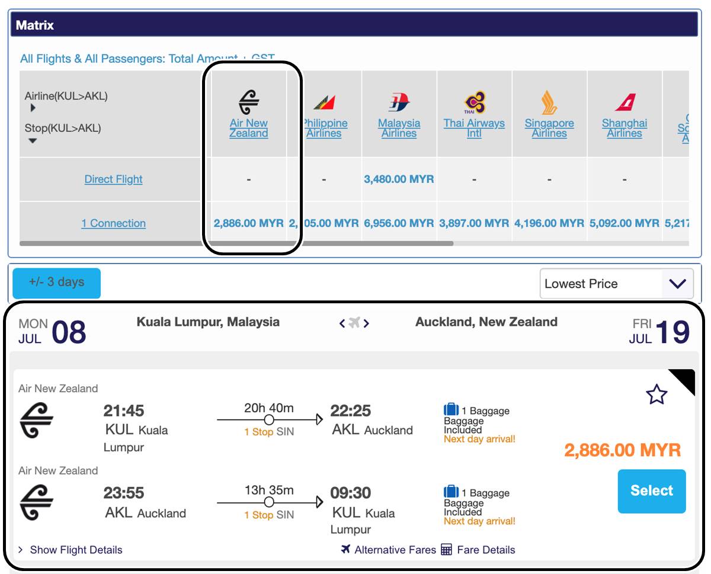The height and width of the screenshot is (574, 711).
Task: Select the 6,956.00 MYR Malaysia Airlines connection fare
Action: click(x=399, y=223)
